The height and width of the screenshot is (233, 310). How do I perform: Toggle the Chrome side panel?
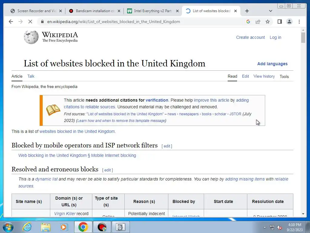click(x=279, y=22)
